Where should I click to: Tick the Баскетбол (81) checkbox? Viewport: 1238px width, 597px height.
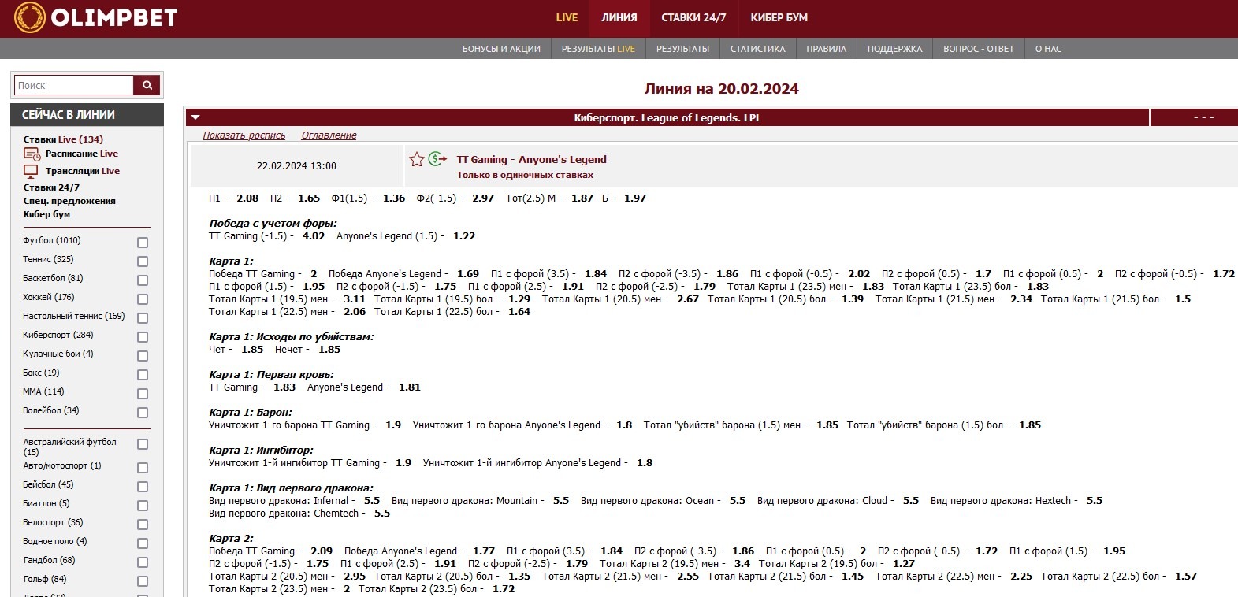[143, 280]
